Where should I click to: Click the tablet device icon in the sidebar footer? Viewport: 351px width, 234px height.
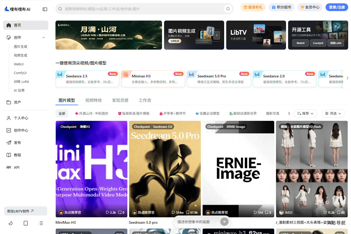pyautogui.click(x=26, y=223)
